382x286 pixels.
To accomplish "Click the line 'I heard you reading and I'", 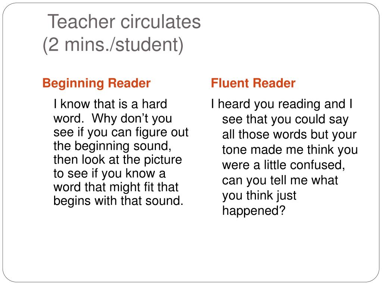I will point(282,104).
